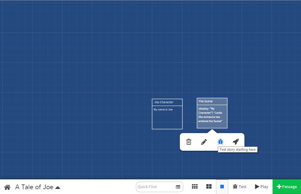Viewport: 301px width, 194px height.
Task: Delete passage using the trash icon
Action: click(x=189, y=142)
